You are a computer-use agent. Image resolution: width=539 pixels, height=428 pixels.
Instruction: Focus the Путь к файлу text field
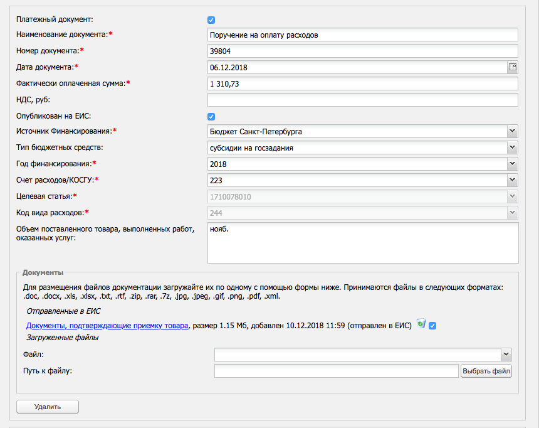click(336, 371)
